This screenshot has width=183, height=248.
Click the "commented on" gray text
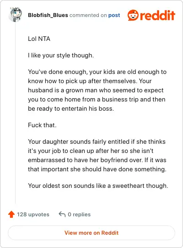pyautogui.click(x=88, y=15)
